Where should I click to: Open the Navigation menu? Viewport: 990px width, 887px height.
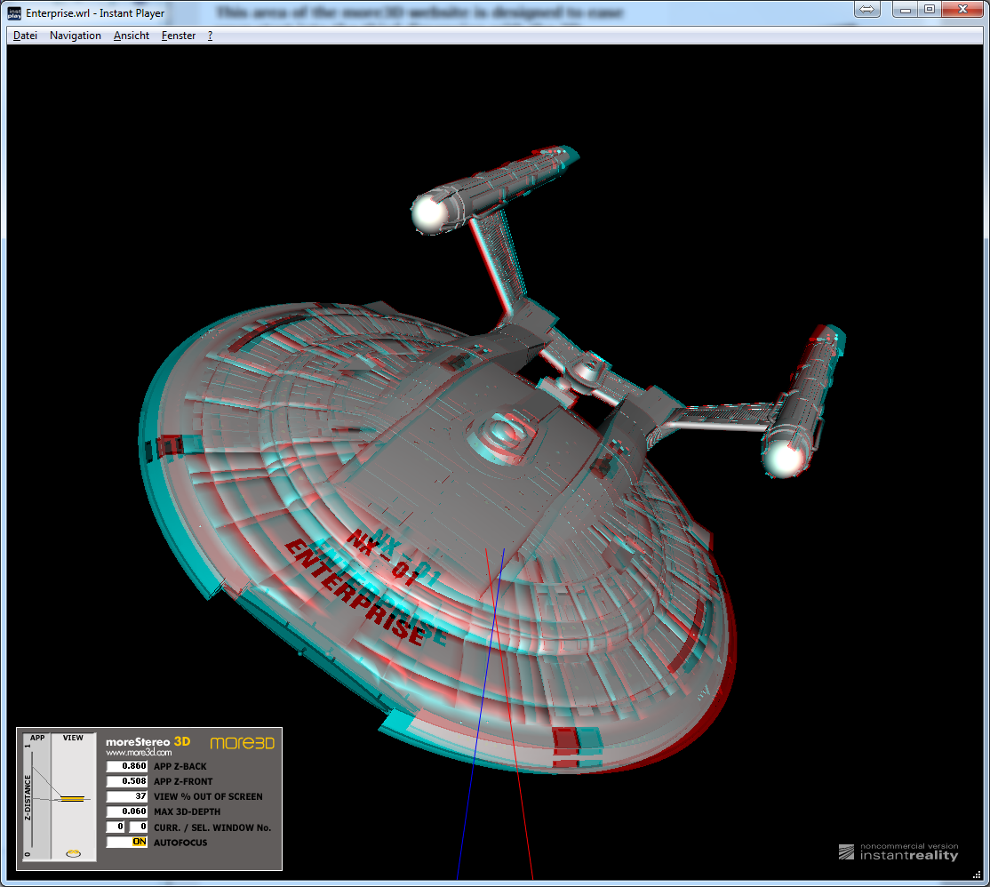[76, 36]
